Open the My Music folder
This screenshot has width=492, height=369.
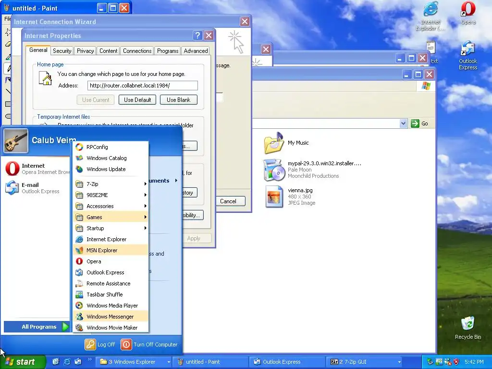[286, 143]
